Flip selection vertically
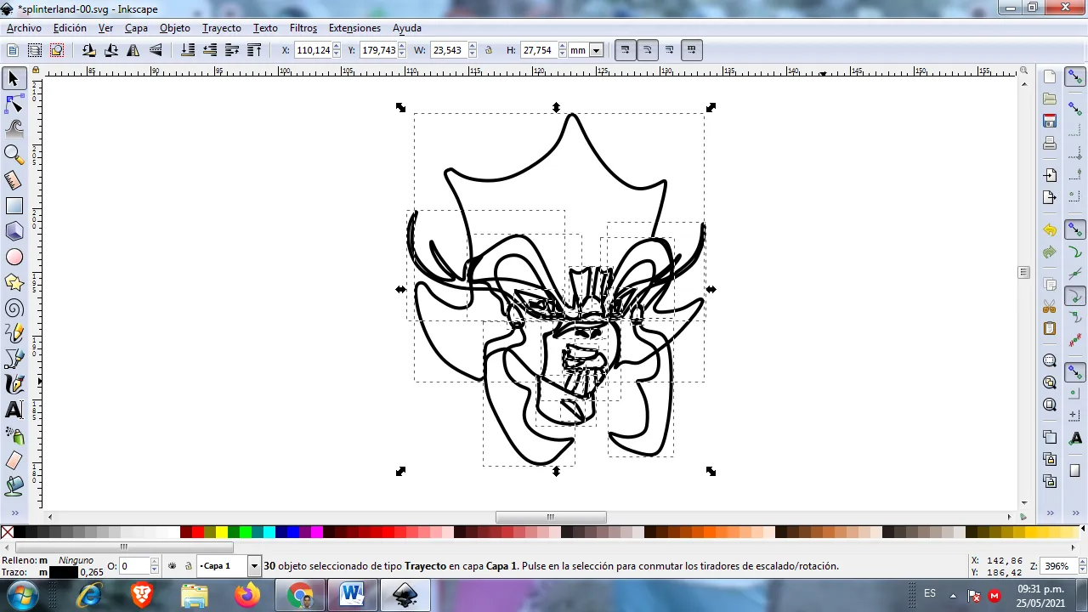This screenshot has height=612, width=1088. tap(156, 50)
